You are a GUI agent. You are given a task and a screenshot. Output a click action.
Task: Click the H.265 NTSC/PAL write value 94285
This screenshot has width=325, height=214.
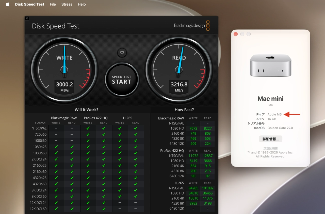point(193,188)
